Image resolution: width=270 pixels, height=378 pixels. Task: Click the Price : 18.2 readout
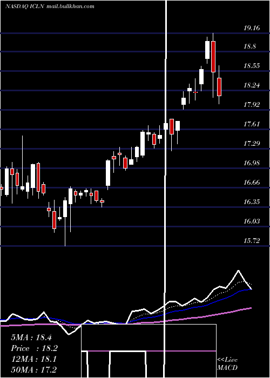click(x=34, y=348)
